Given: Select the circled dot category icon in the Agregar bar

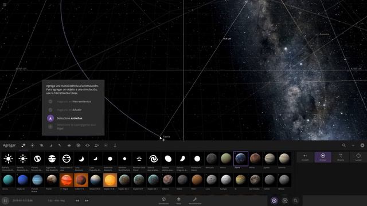Looking at the screenshot, I should pos(106,145).
